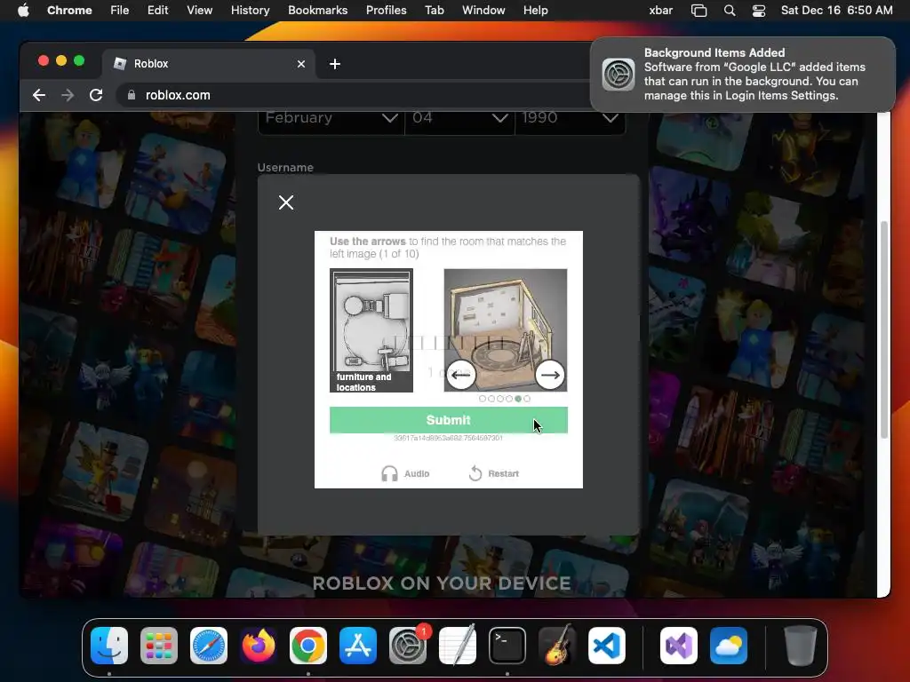The height and width of the screenshot is (682, 910).
Task: Click xbar in the menu bar
Action: pyautogui.click(x=661, y=11)
